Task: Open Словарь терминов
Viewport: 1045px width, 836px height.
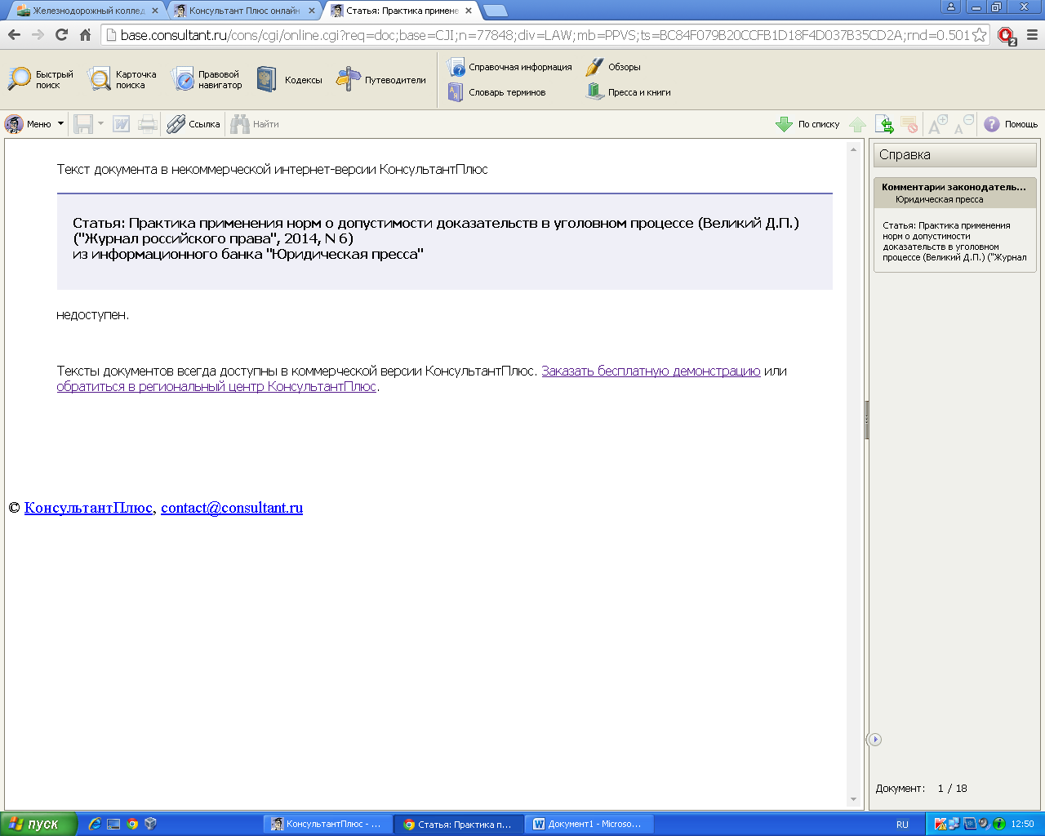Action: click(x=497, y=92)
